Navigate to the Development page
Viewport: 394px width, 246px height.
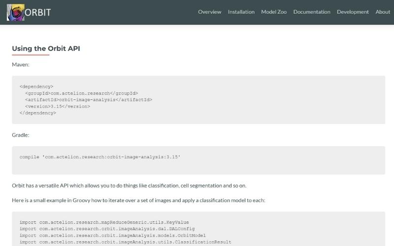(353, 12)
